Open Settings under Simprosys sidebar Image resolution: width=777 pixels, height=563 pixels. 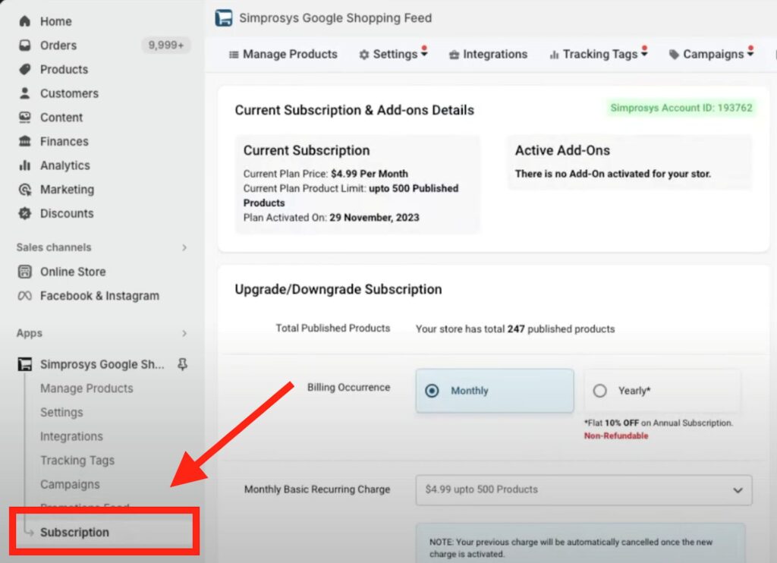pos(61,412)
